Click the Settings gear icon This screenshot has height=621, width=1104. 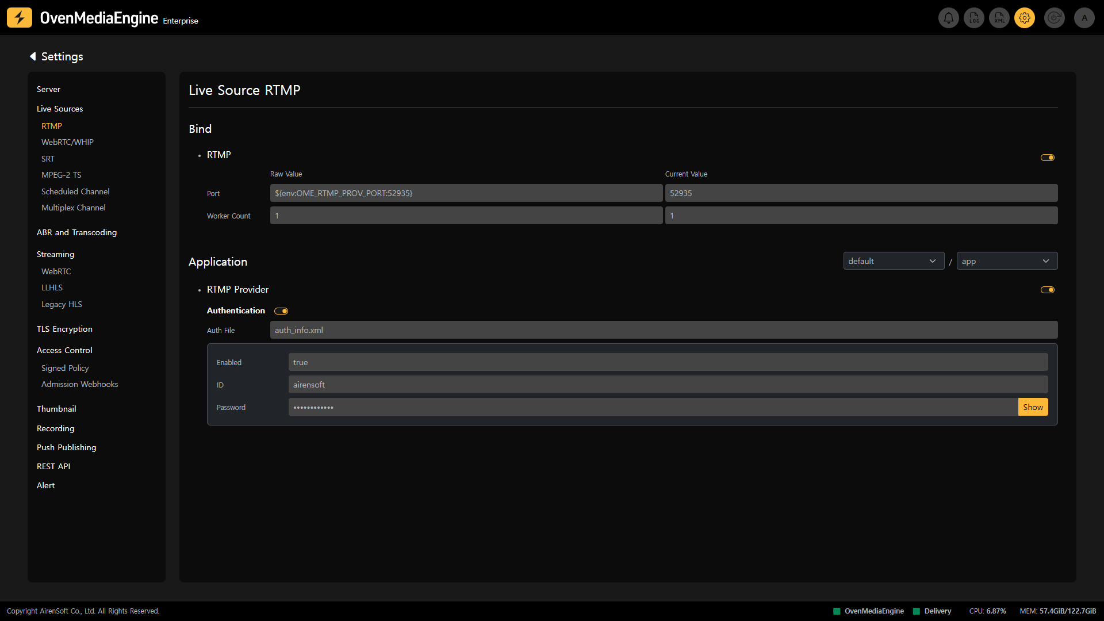click(1025, 18)
